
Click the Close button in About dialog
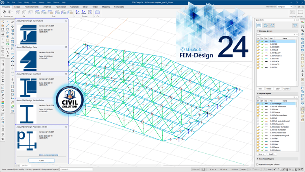[41, 161]
